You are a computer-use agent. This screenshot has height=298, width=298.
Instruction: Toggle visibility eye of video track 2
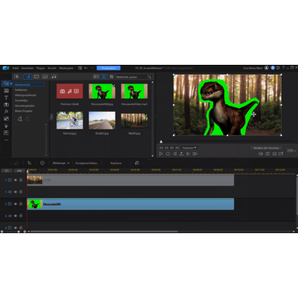(x=16, y=204)
